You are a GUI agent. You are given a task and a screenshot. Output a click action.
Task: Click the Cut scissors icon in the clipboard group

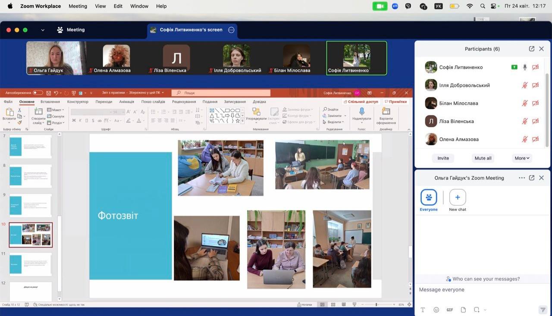tap(19, 110)
